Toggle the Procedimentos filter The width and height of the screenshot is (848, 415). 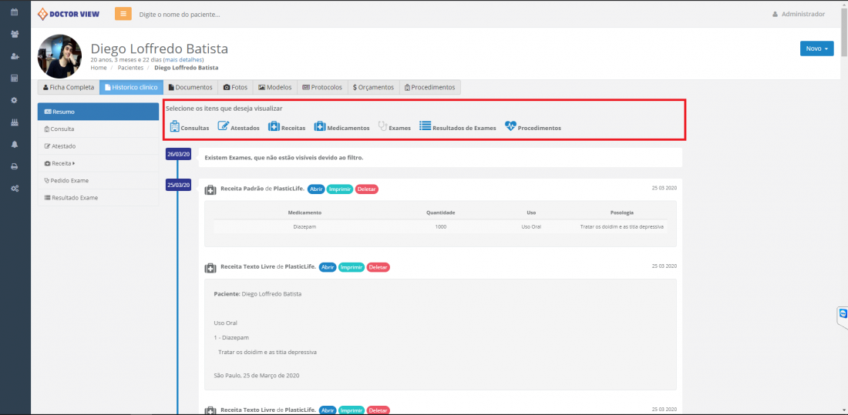pos(533,127)
